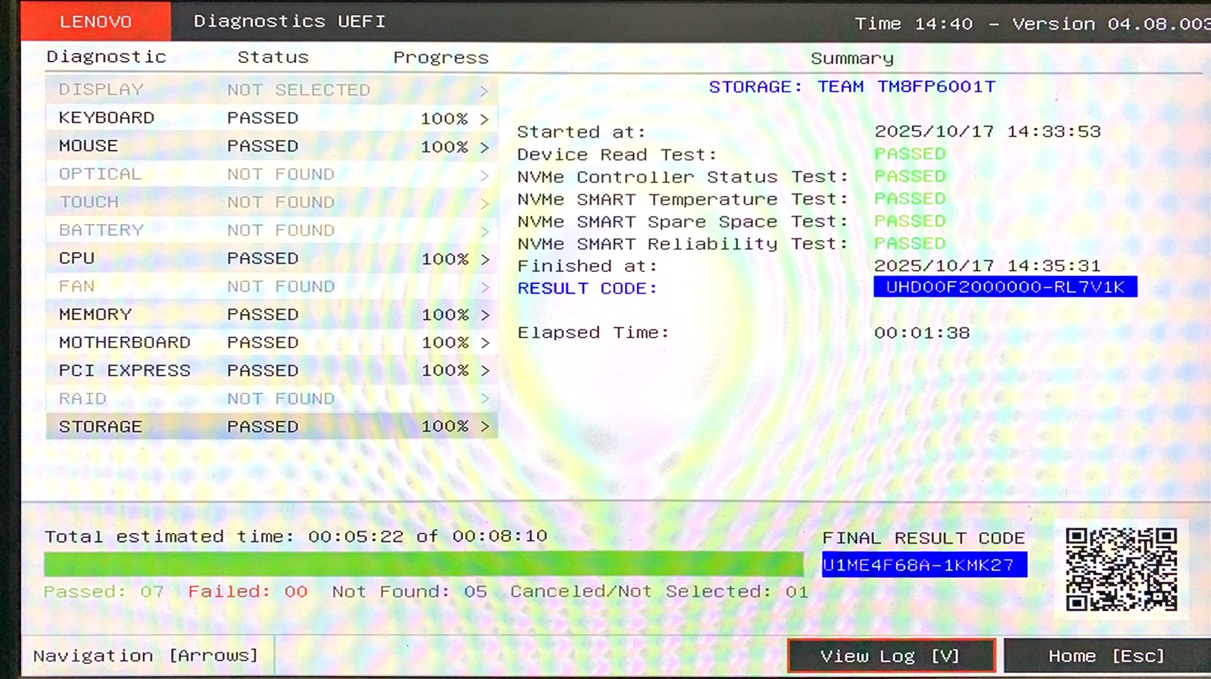Expand the PCI Express row chevron
Screen dimensions: 1211x679
tap(484, 371)
